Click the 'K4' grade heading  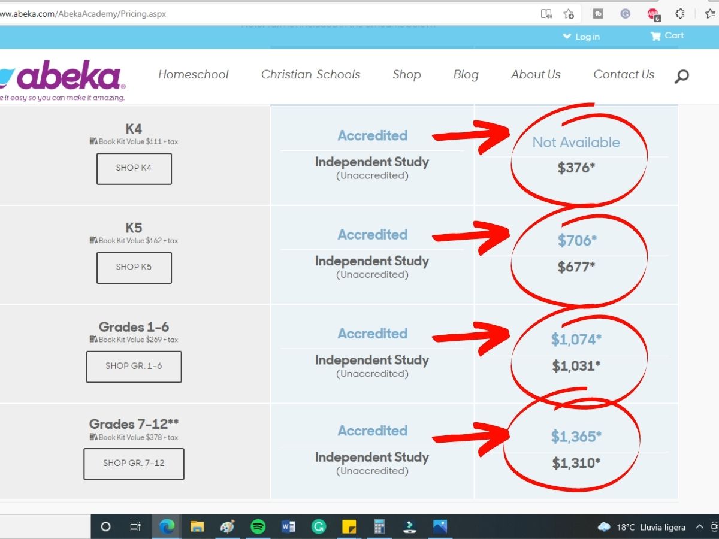[x=134, y=129]
